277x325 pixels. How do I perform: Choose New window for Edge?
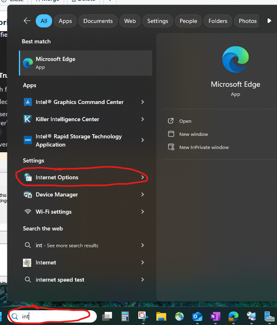pyautogui.click(x=193, y=134)
